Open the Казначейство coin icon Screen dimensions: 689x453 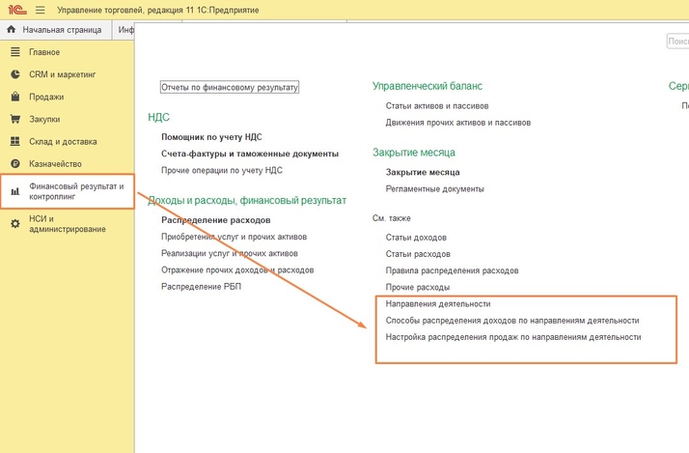(14, 164)
